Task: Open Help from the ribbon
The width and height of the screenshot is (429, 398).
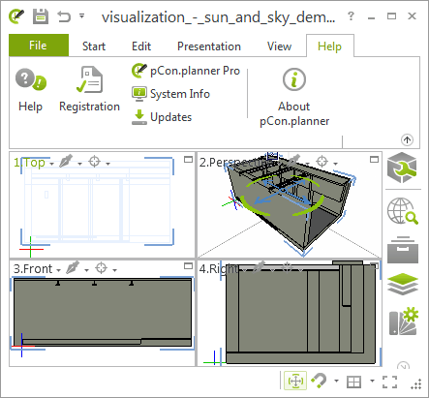Action: pyautogui.click(x=31, y=90)
